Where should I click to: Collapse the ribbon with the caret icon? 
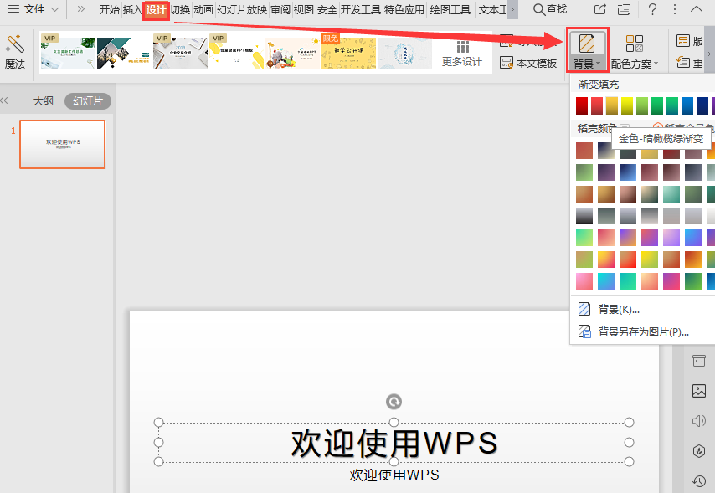[697, 9]
